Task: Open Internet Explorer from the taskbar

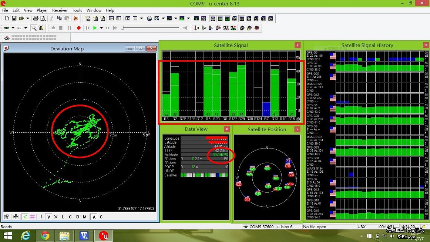Action: click(26, 236)
